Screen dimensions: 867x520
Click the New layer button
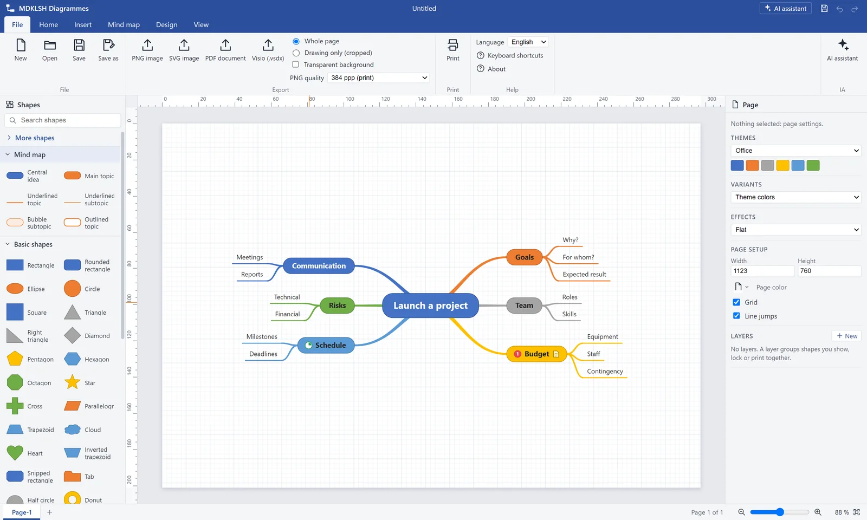pyautogui.click(x=846, y=336)
